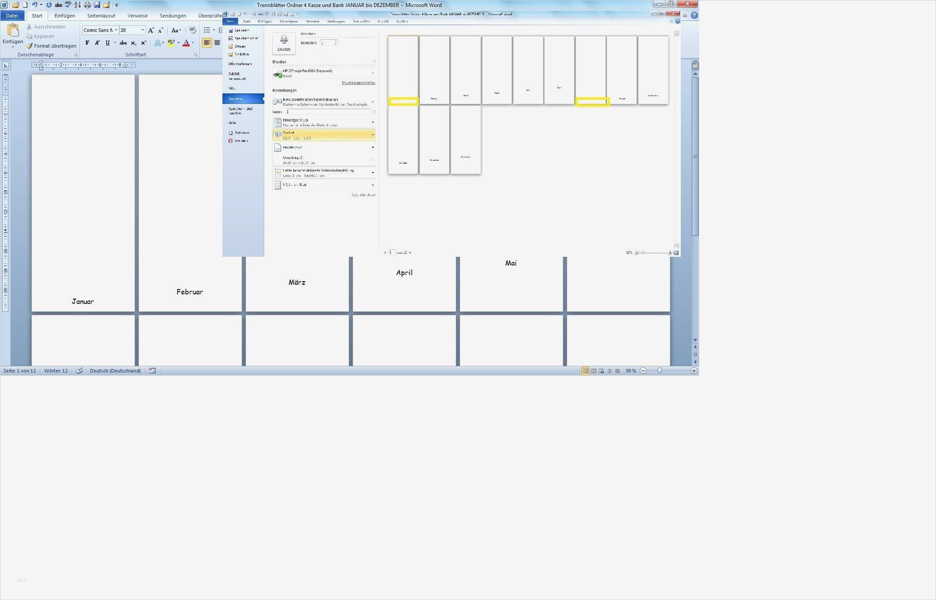The height and width of the screenshot is (600, 936).
Task: Apply subscript formatting
Action: [x=134, y=43]
